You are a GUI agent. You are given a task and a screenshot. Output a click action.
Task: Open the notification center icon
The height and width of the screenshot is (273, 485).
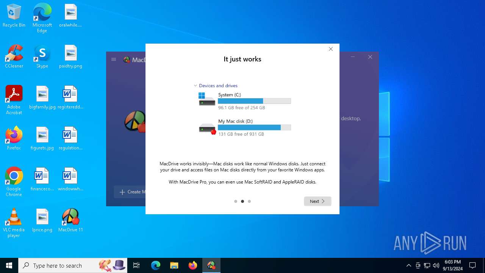pos(472,265)
